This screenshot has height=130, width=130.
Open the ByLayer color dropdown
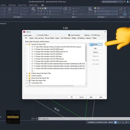[107, 8]
